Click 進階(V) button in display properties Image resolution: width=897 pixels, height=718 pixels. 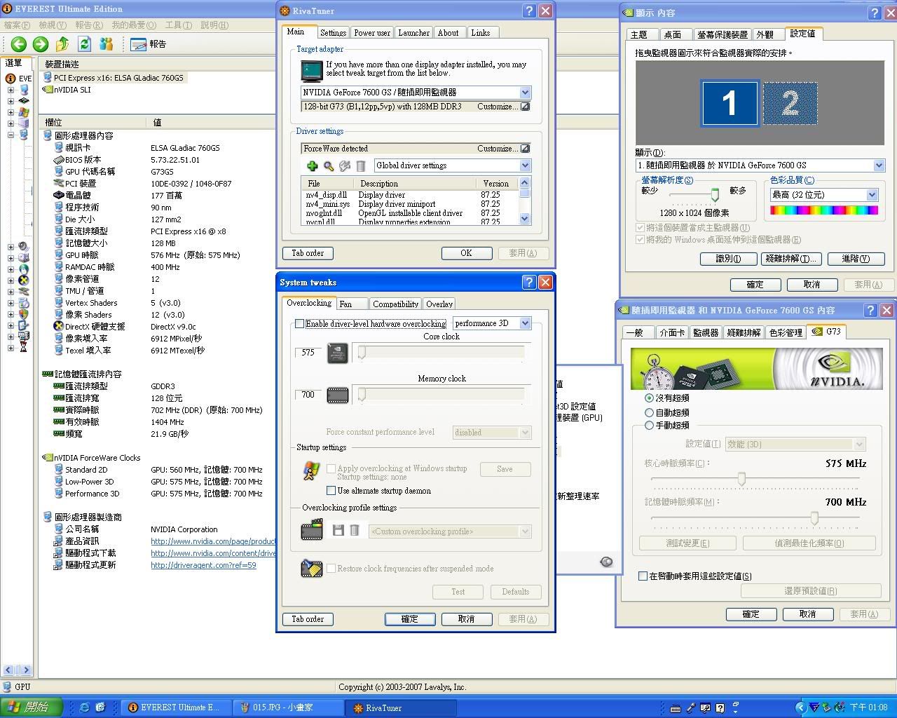[855, 259]
